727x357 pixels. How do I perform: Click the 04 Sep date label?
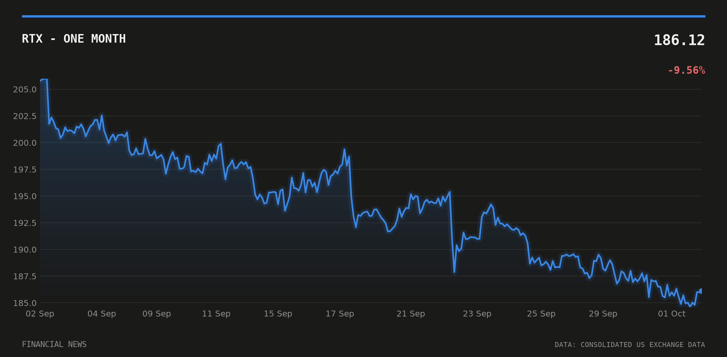102,314
